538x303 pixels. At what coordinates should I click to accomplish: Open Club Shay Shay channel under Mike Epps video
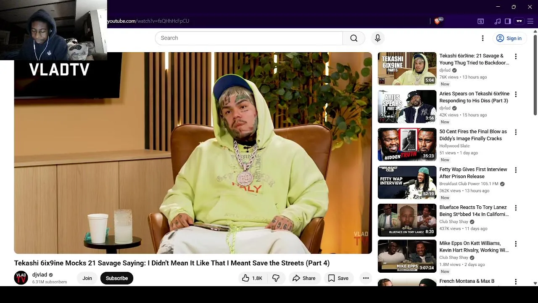tap(454, 258)
